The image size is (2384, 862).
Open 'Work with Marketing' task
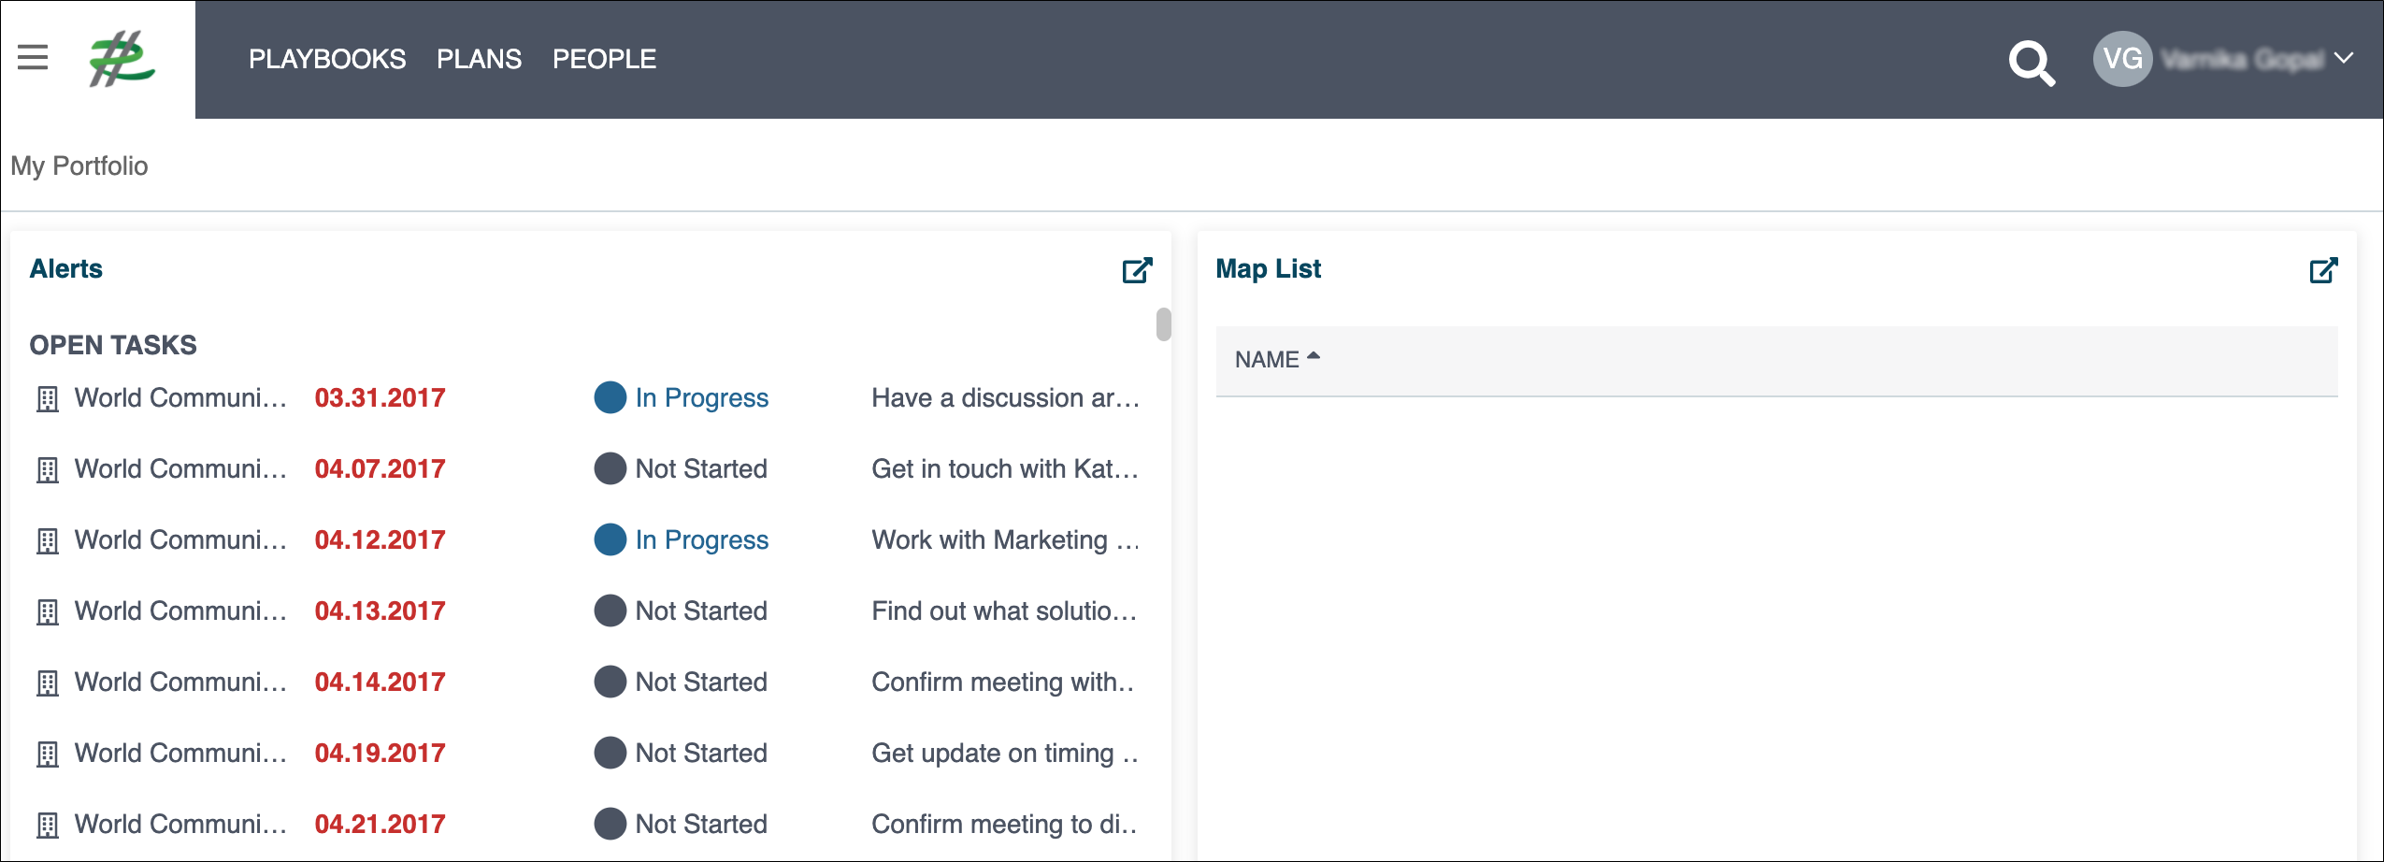click(1005, 540)
